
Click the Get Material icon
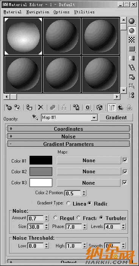pyautogui.click(x=8, y=108)
